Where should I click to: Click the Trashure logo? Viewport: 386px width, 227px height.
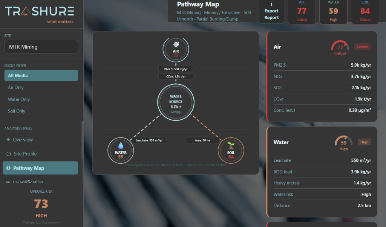[x=40, y=15]
